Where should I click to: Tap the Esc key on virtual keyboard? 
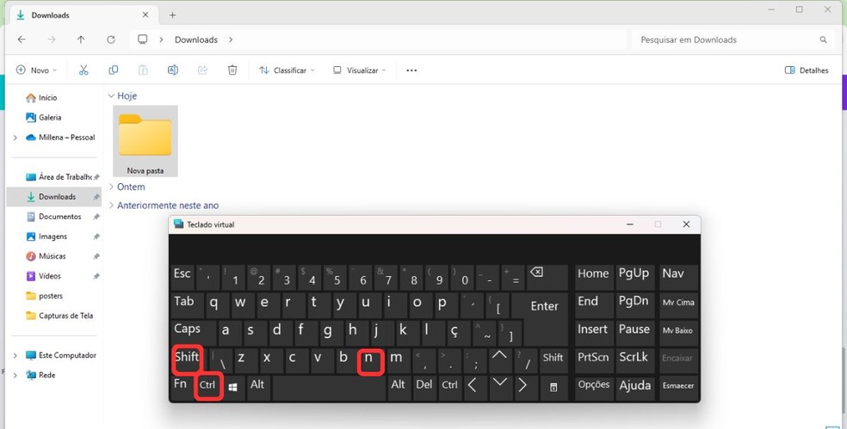pyautogui.click(x=182, y=278)
